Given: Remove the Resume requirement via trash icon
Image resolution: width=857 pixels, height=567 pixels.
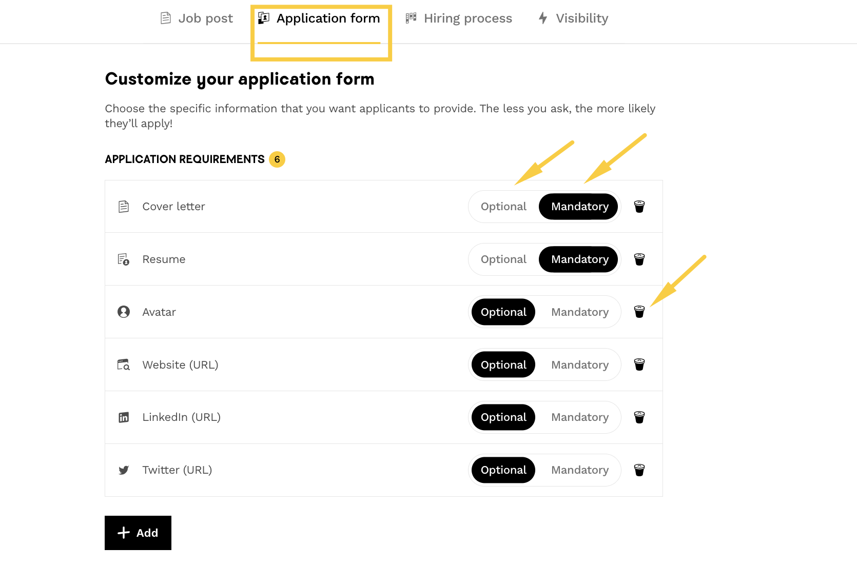Looking at the screenshot, I should coord(639,259).
